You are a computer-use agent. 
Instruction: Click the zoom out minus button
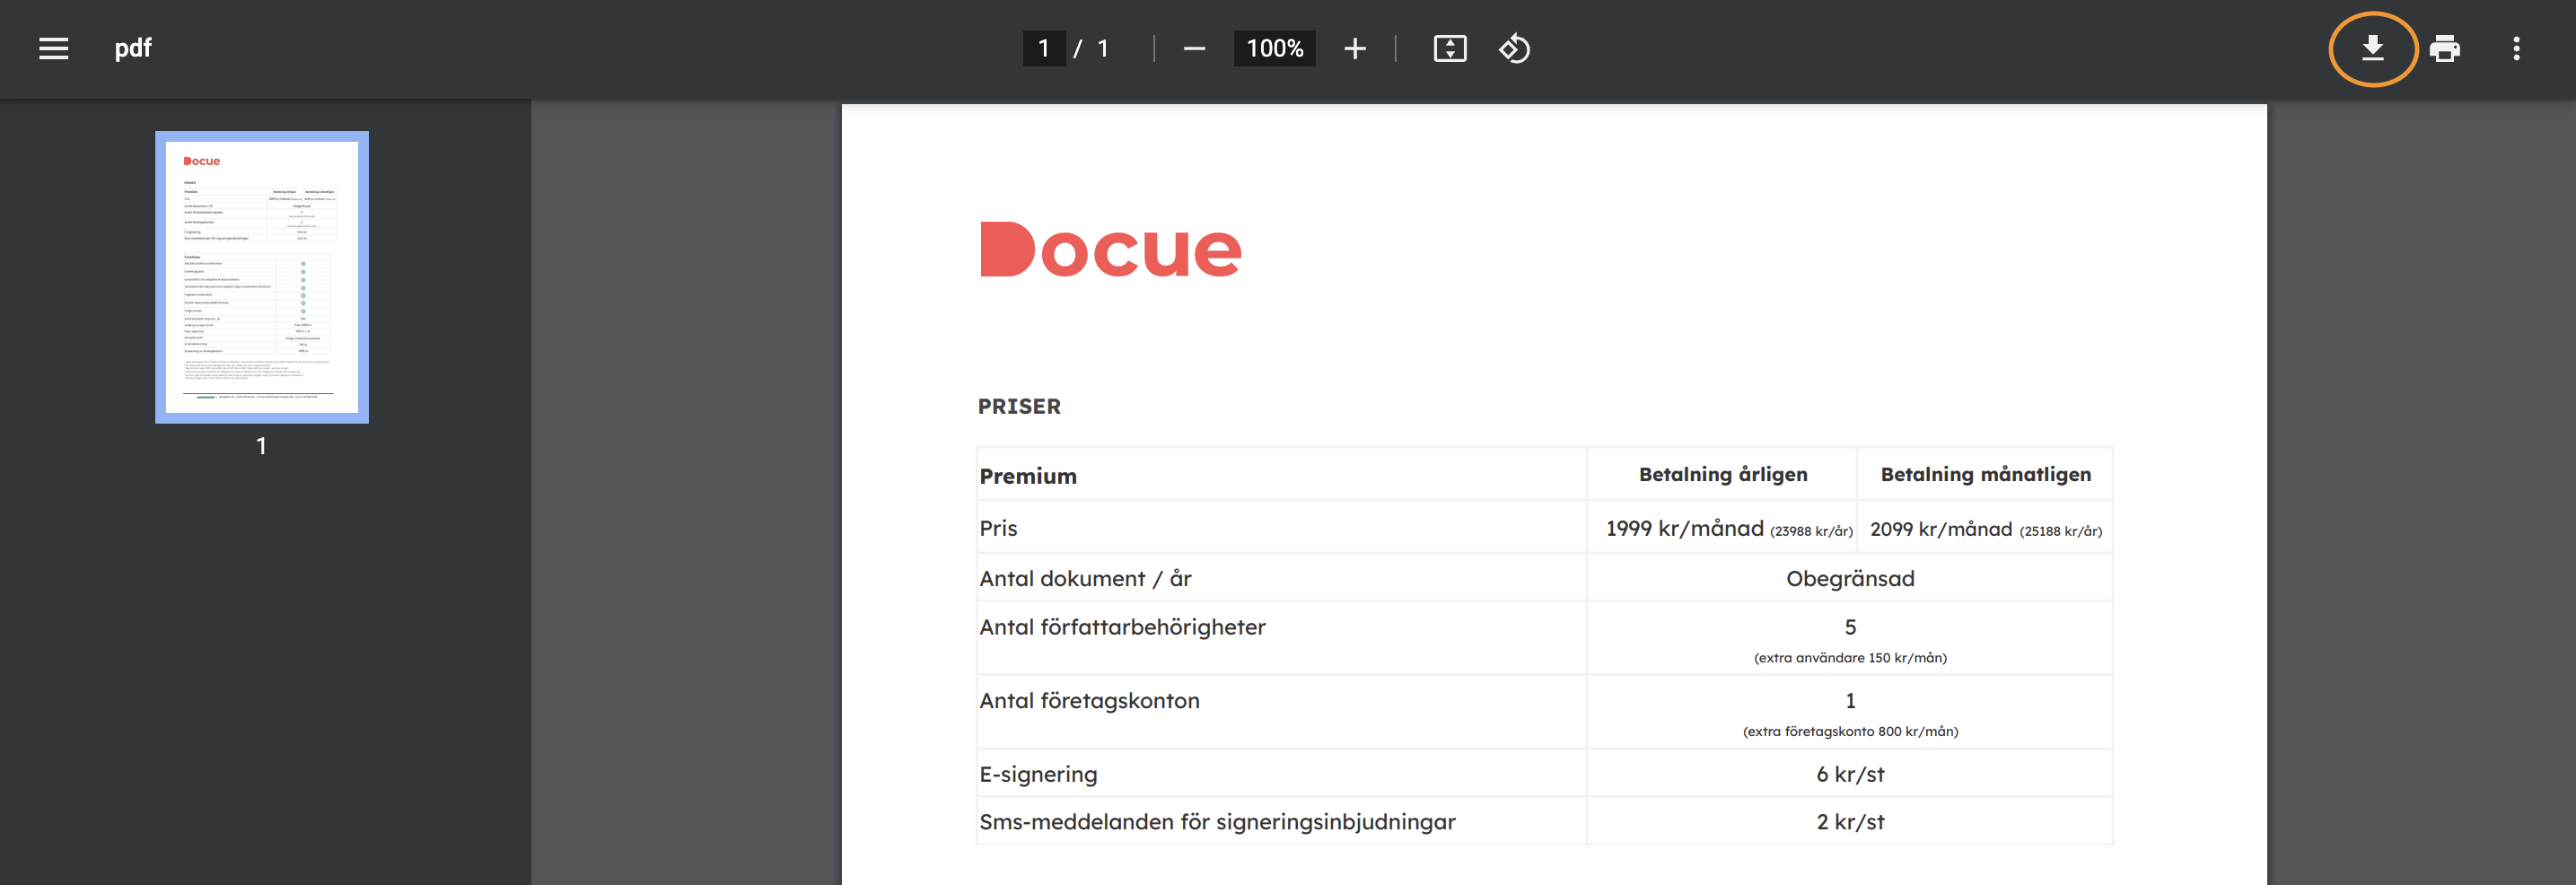pos(1194,48)
